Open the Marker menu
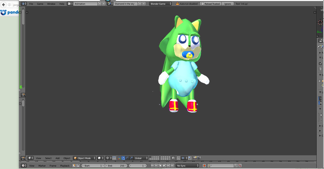The image size is (324, 169). [x=42, y=165]
